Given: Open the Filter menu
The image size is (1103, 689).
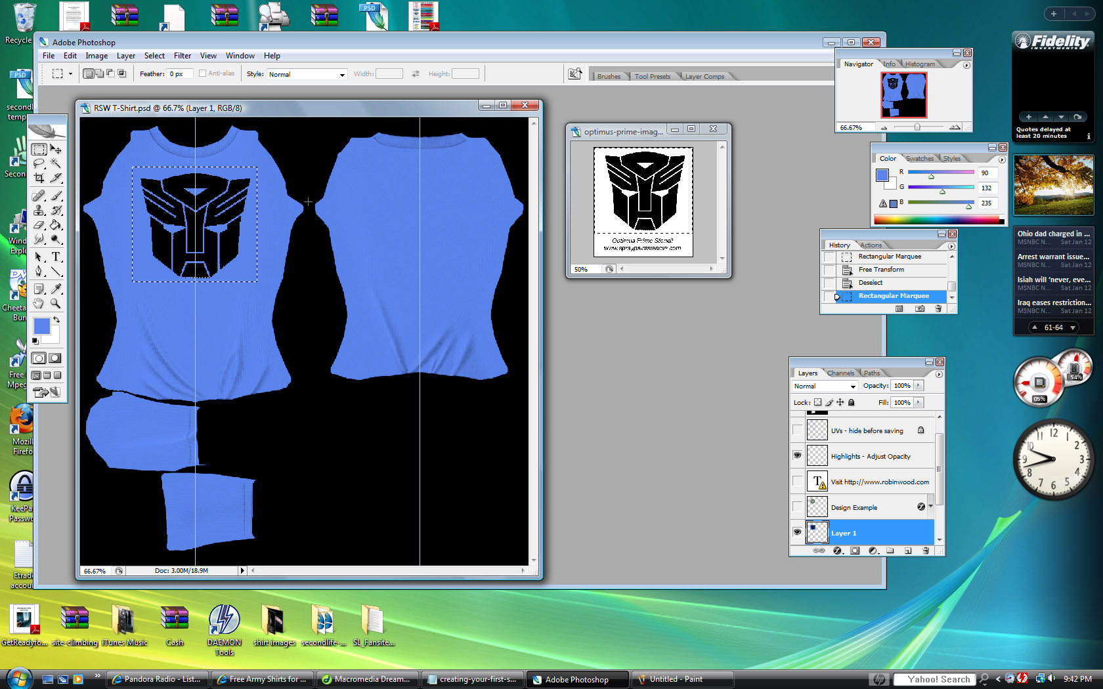Looking at the screenshot, I should pyautogui.click(x=182, y=56).
